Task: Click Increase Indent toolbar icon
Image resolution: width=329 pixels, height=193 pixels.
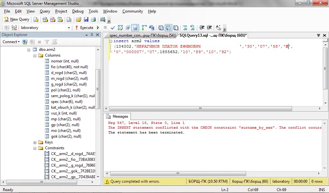Action: click(209, 28)
